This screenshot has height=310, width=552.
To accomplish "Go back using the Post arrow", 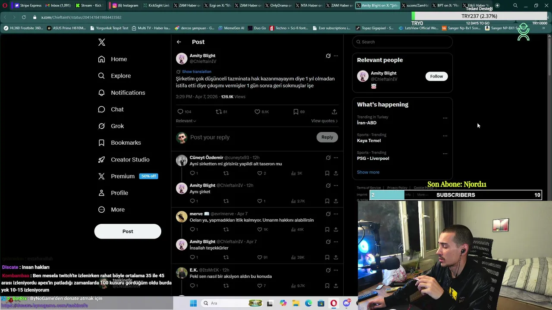I will [x=179, y=42].
